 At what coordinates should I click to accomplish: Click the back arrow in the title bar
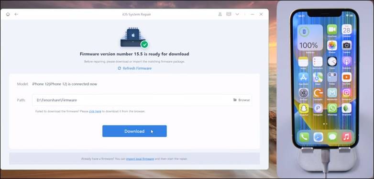(16, 14)
